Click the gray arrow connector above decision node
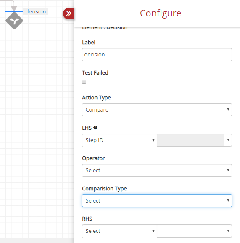This screenshot has height=243, width=240. coord(14,8)
